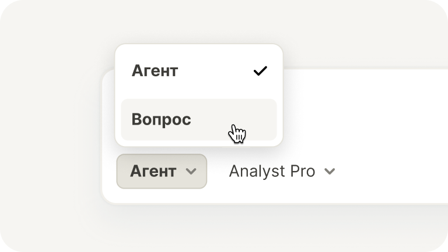
Task: Expand the model list via Analyst Pro arrow
Action: tap(330, 172)
